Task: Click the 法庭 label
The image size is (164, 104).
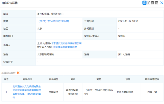Action: (x=87, y=54)
